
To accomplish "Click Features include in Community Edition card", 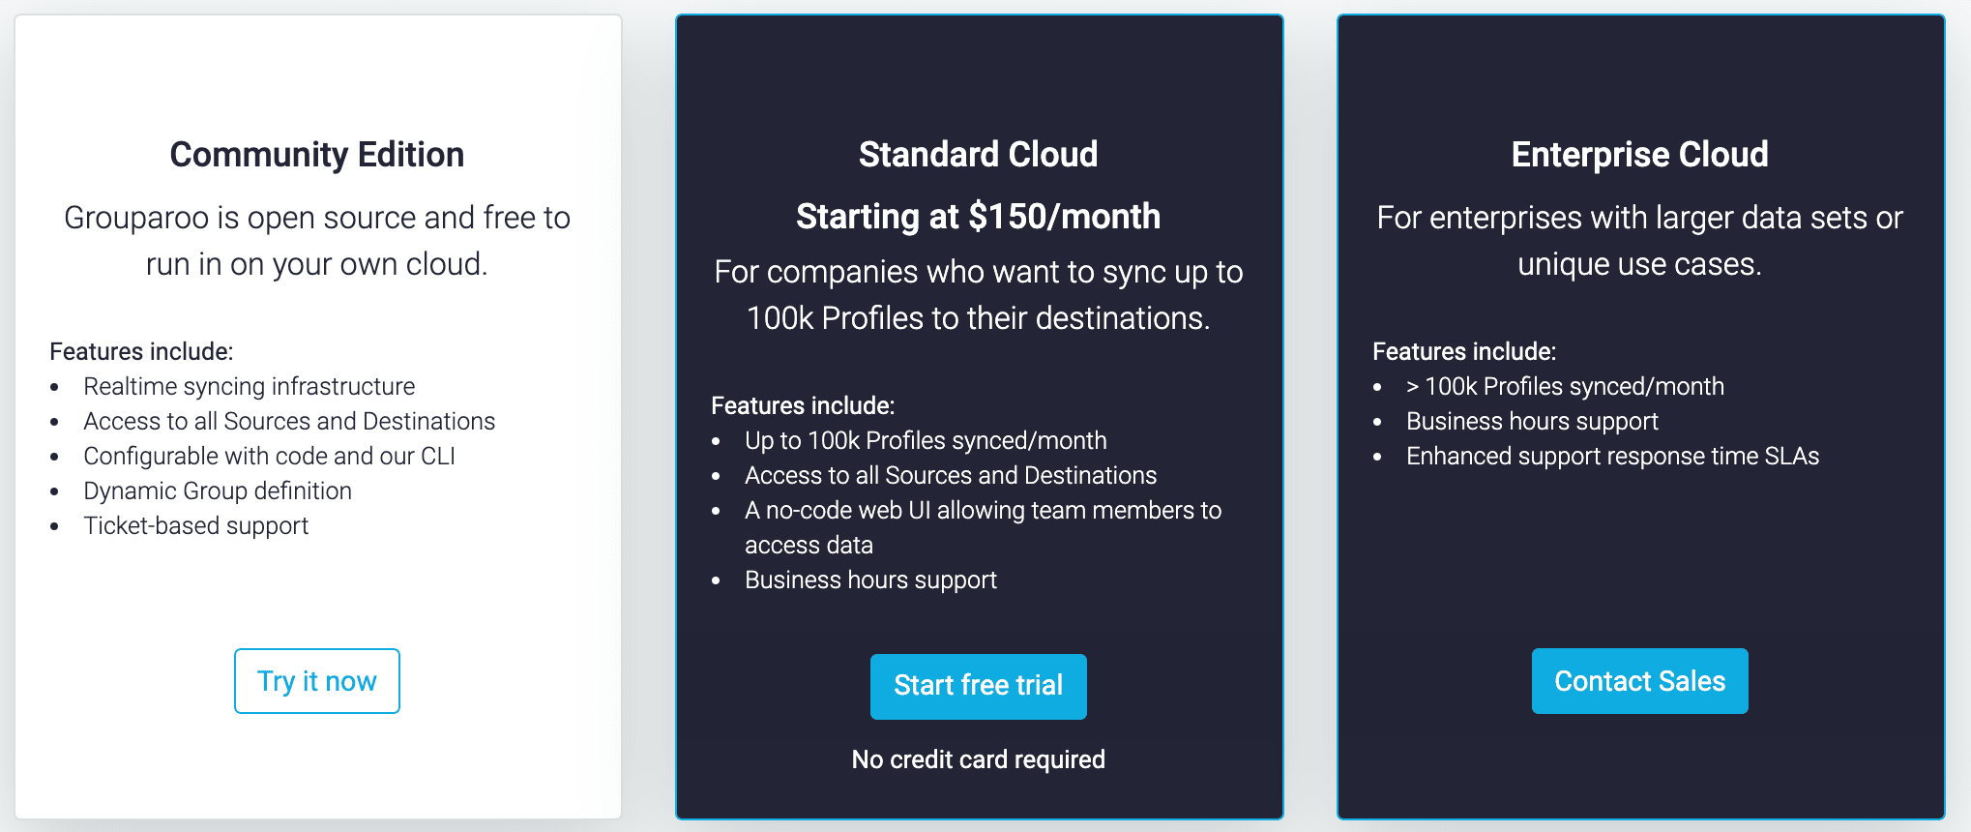I will 141,351.
